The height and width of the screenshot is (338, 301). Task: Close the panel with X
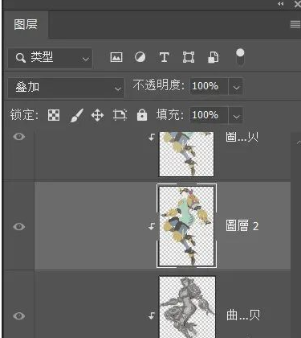point(297,4)
